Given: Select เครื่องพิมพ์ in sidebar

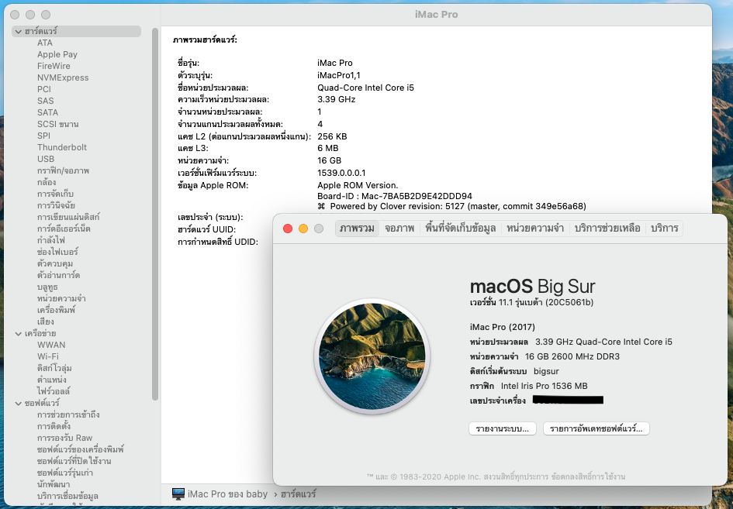Looking at the screenshot, I should pyautogui.click(x=56, y=310).
